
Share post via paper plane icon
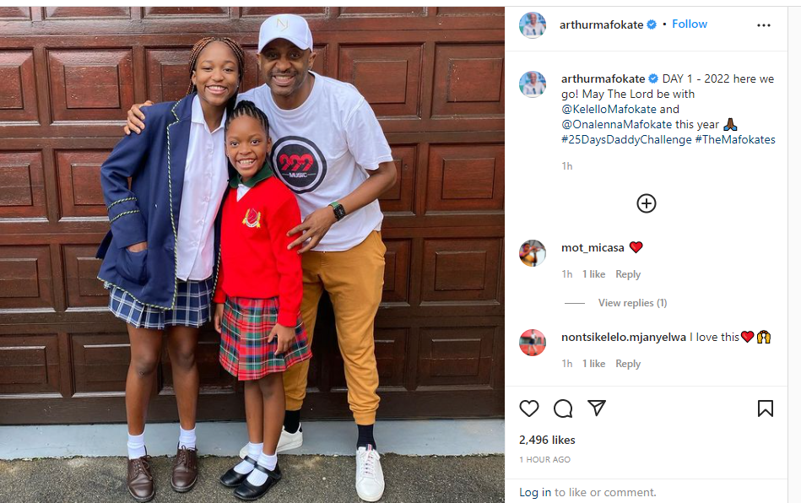click(597, 408)
